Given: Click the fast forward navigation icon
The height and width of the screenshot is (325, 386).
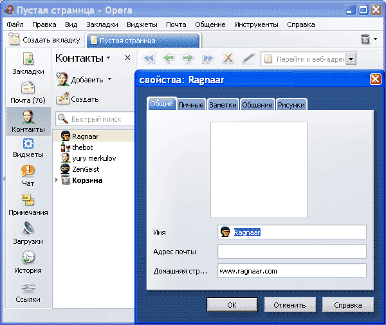Looking at the screenshot, I should pyautogui.click(x=208, y=59).
